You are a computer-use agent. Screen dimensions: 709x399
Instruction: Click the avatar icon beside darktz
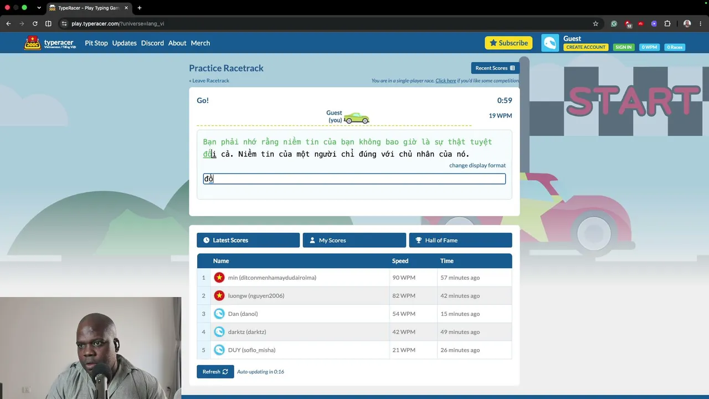click(x=219, y=332)
